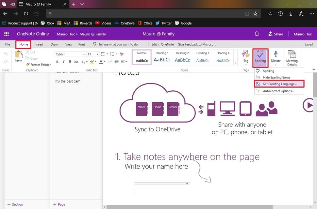Viewport: 317px width, 209px height.
Task: Click the Share button
Action: coord(276,34)
